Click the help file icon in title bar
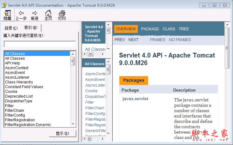Viewport: 233px width, 145px height. point(4,5)
